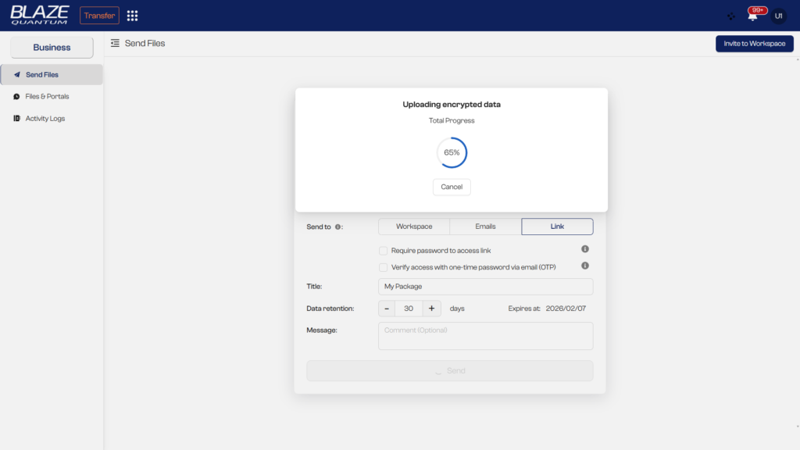Open the U1 user profile avatar
800x450 pixels.
tap(777, 15)
